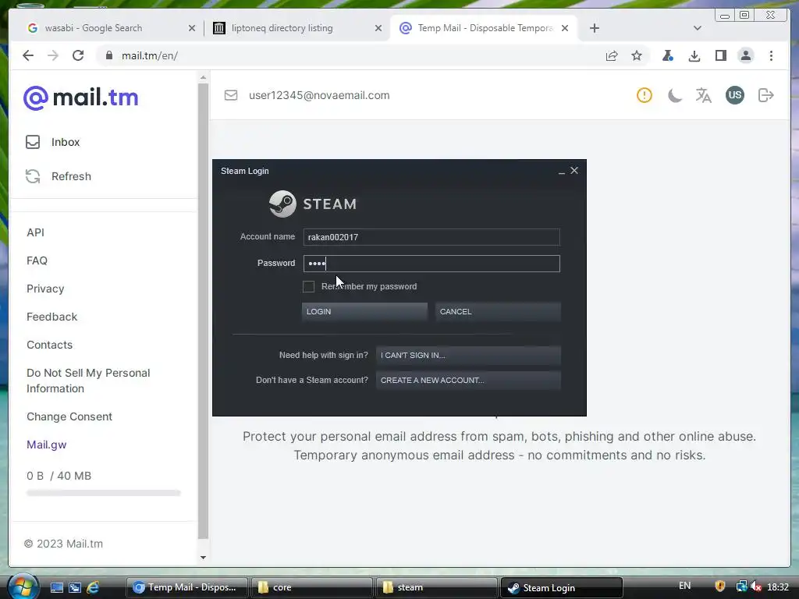Select Steam Login taskbar button

click(562, 587)
